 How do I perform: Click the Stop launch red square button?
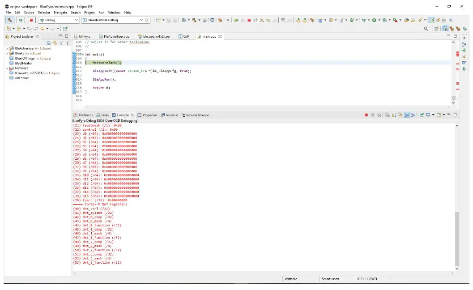pyautogui.click(x=31, y=20)
